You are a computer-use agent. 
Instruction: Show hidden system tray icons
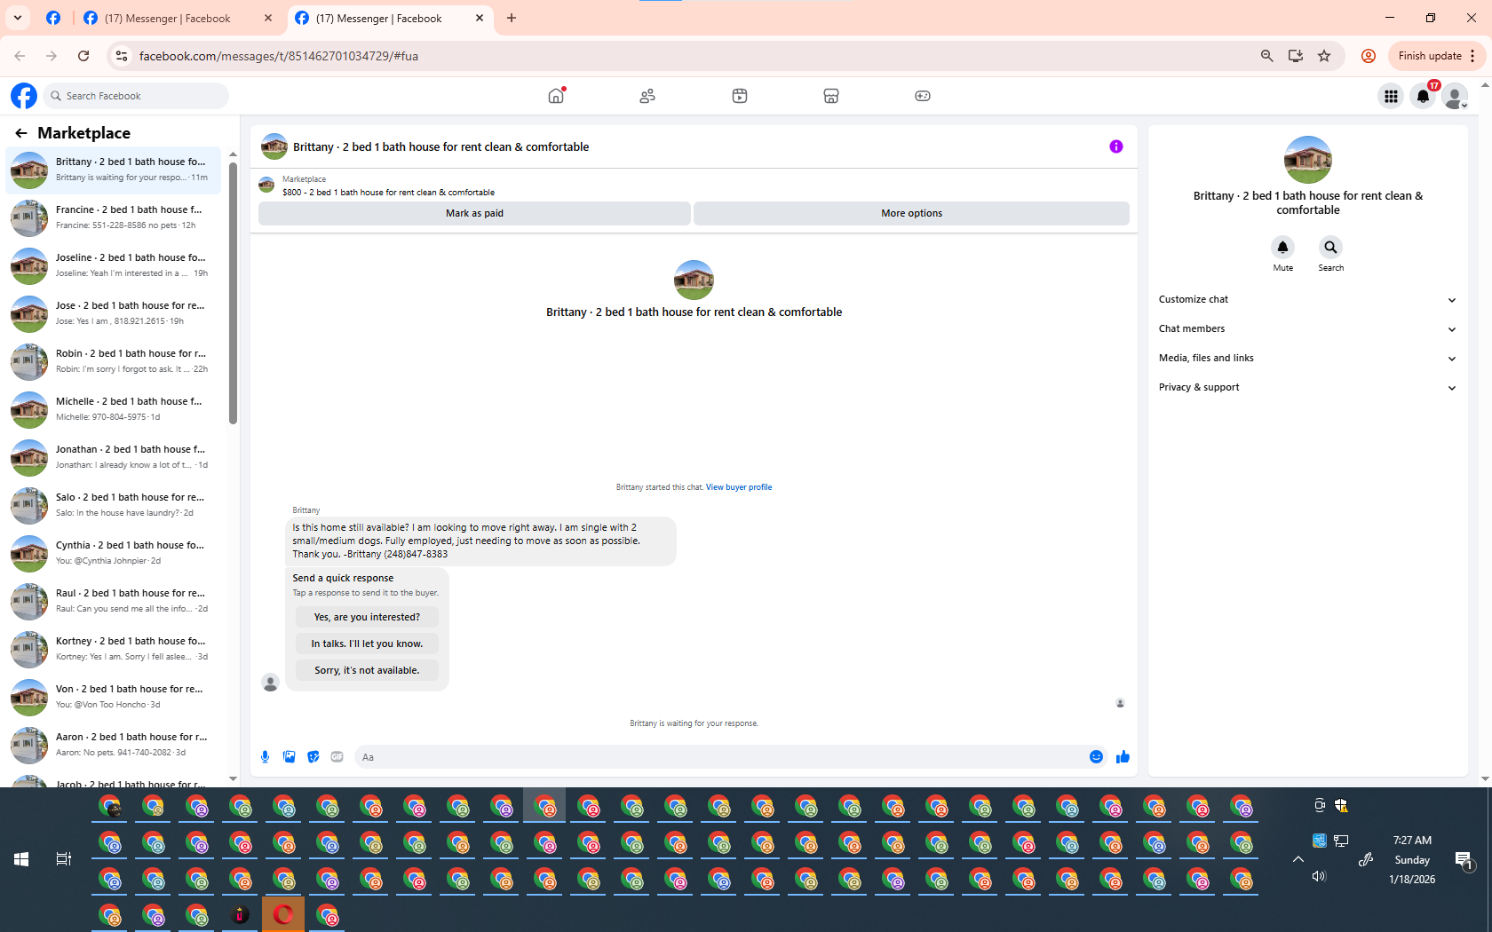point(1298,859)
